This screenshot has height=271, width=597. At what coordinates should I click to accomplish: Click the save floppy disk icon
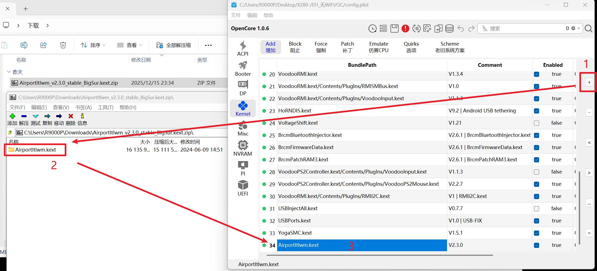click(x=394, y=29)
